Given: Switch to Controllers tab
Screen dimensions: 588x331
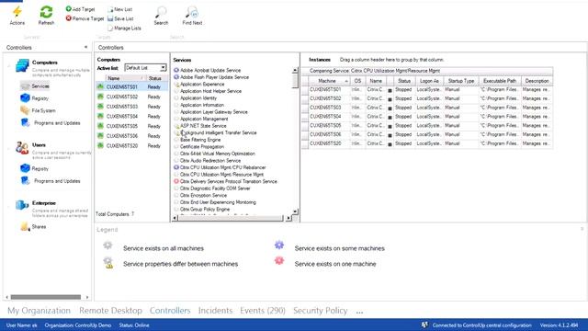Looking at the screenshot, I should tap(170, 311).
